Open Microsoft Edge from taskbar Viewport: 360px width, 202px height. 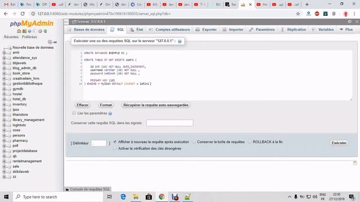(123, 197)
